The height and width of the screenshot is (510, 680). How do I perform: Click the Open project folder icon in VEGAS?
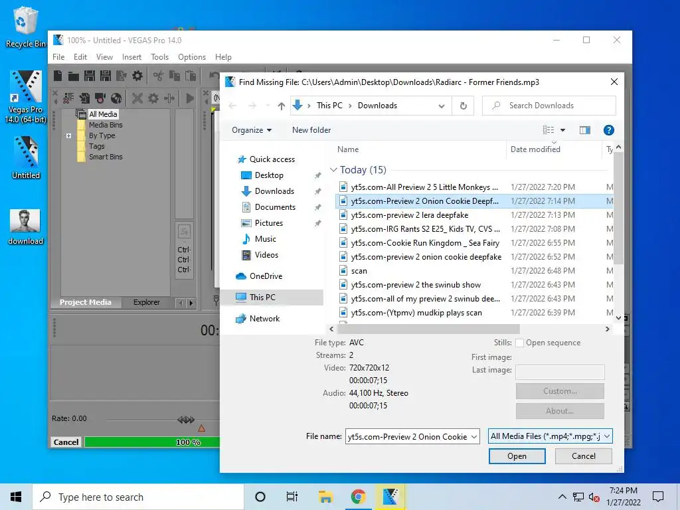74,76
